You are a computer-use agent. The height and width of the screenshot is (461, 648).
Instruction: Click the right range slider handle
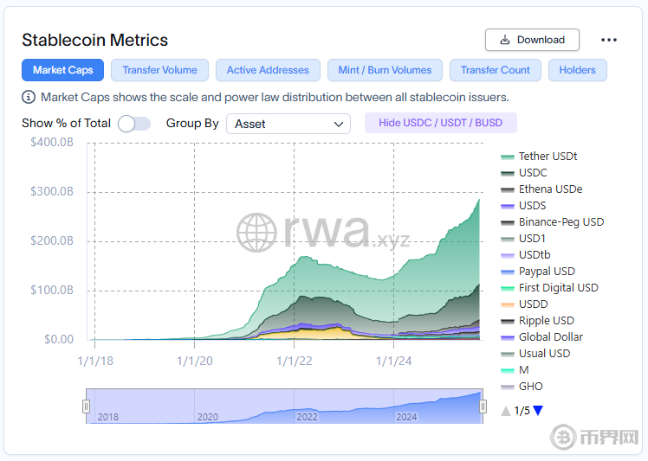pyautogui.click(x=482, y=407)
